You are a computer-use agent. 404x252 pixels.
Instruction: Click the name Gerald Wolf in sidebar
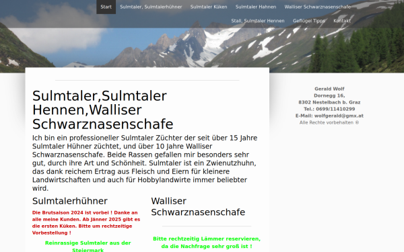329,89
